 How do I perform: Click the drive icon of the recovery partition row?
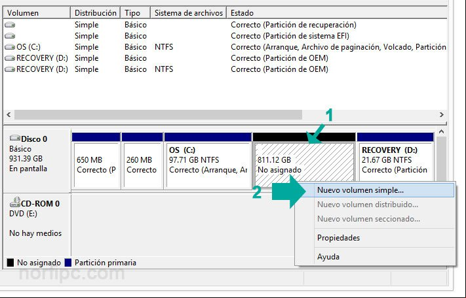10,25
